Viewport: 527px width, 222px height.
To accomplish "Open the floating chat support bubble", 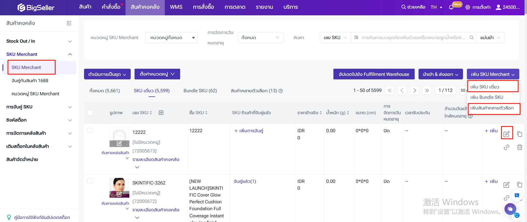I will pyautogui.click(x=510, y=209).
